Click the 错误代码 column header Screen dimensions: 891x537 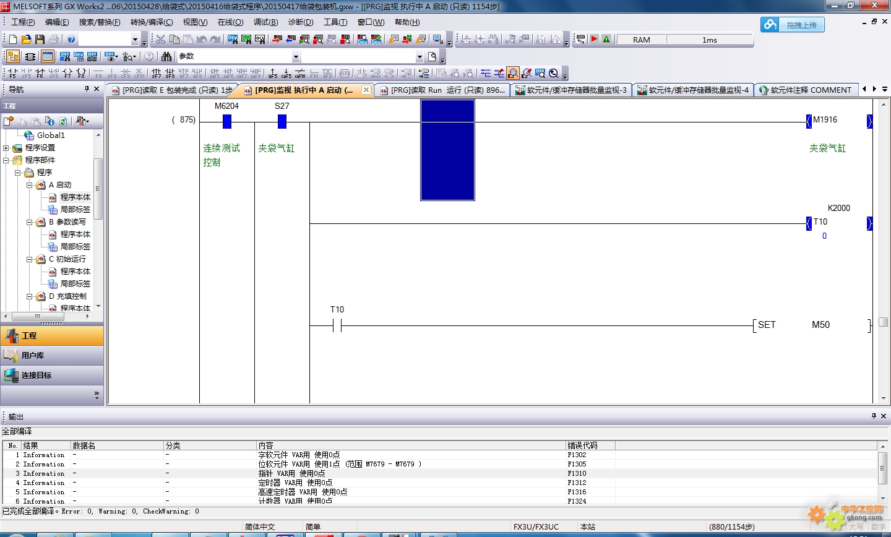click(x=590, y=445)
